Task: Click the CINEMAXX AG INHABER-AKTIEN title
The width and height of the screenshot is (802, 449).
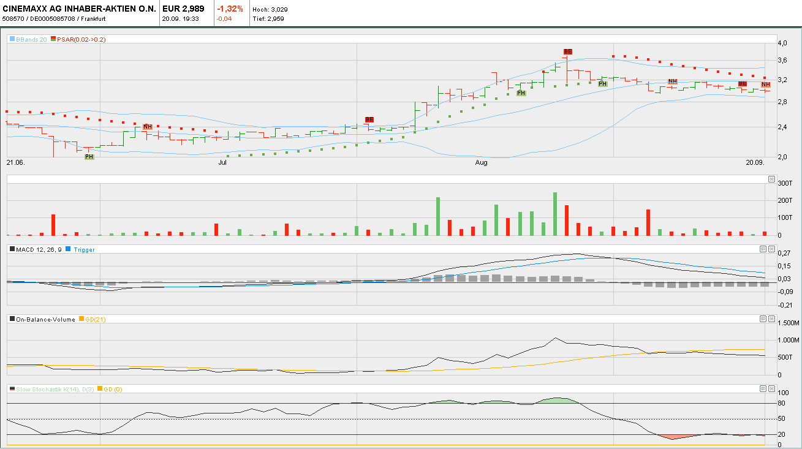Action: 80,9
